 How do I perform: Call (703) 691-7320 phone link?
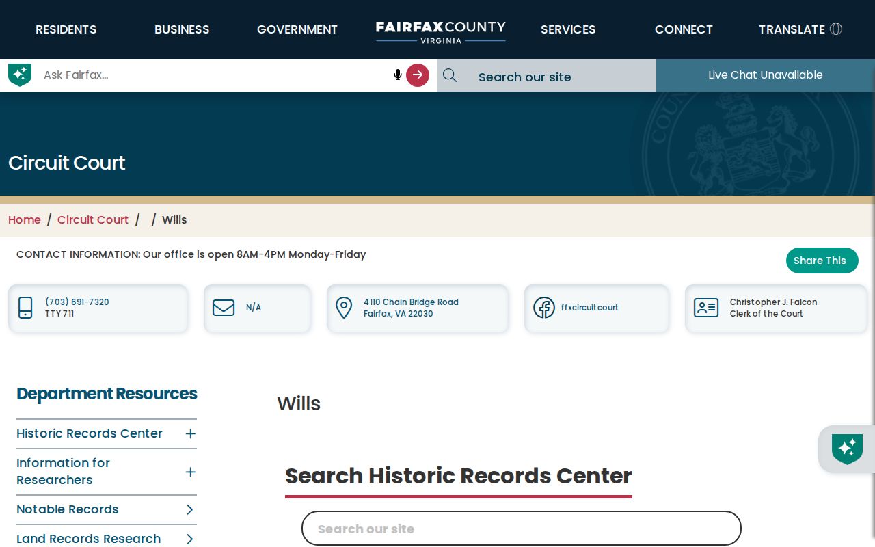click(x=77, y=302)
